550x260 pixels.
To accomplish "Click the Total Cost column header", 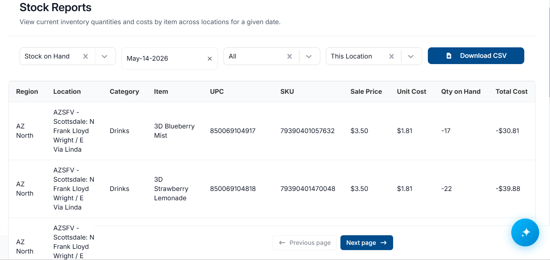I will coord(512,92).
